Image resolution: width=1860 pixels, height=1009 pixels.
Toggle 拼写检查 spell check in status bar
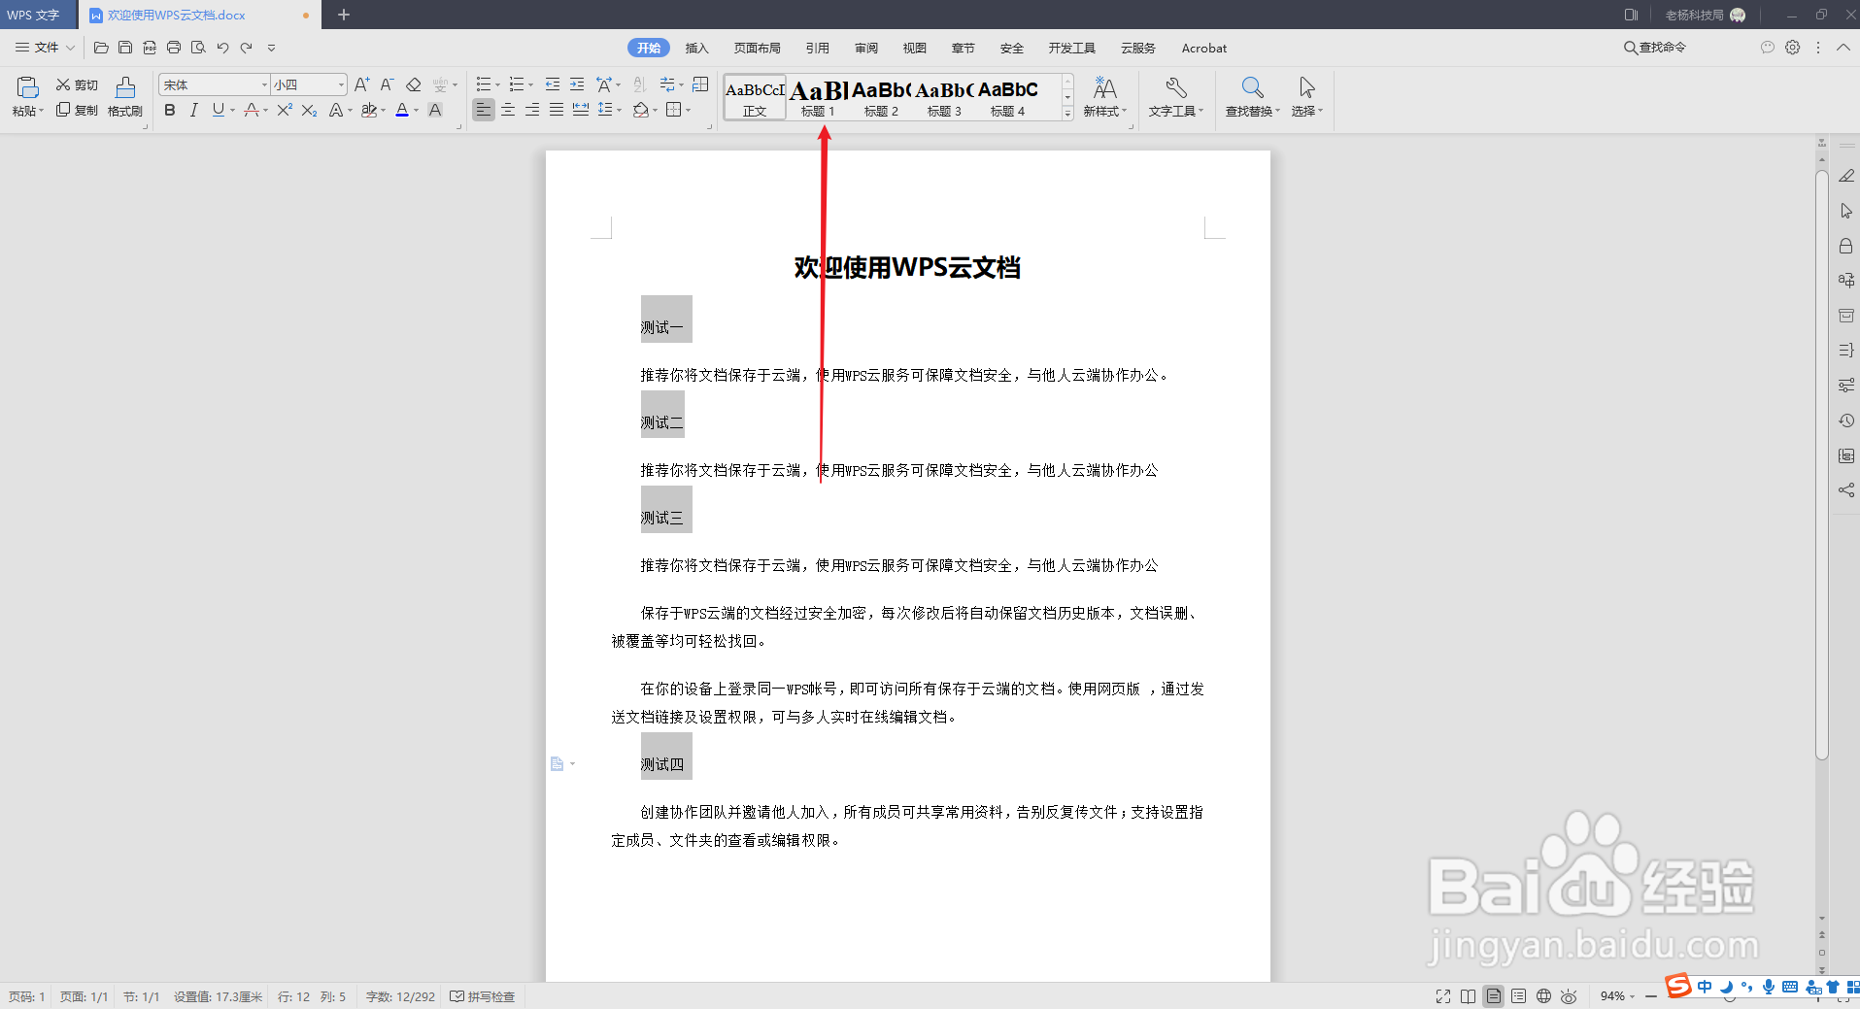(483, 996)
